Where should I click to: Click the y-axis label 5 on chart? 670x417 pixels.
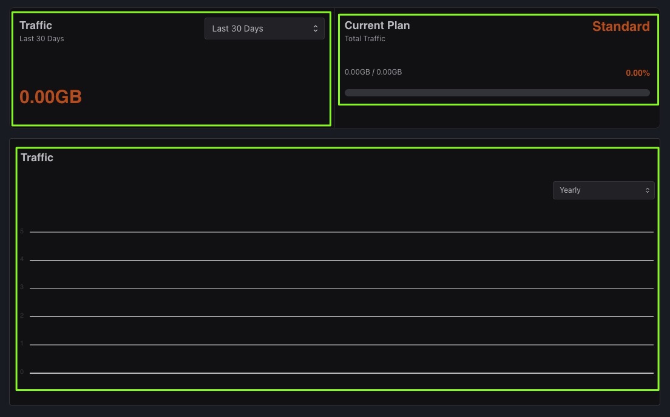pyautogui.click(x=22, y=232)
